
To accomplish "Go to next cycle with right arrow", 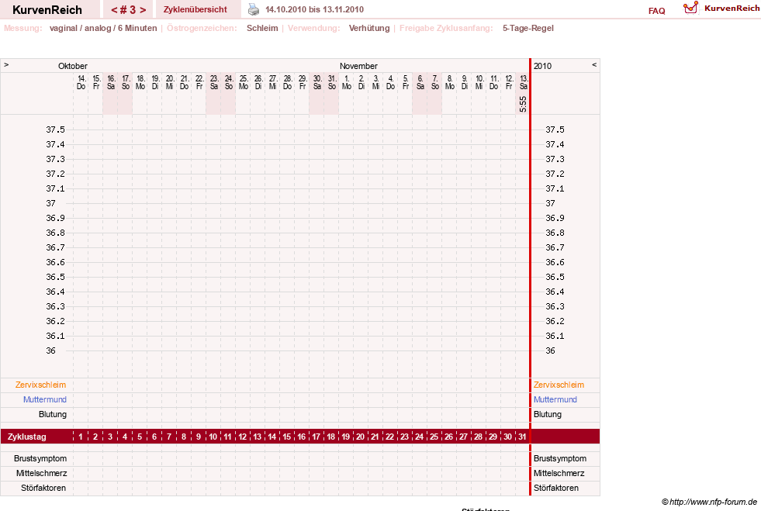I will tap(143, 10).
